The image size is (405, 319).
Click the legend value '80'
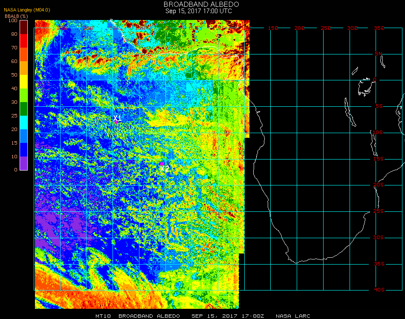(x=14, y=34)
